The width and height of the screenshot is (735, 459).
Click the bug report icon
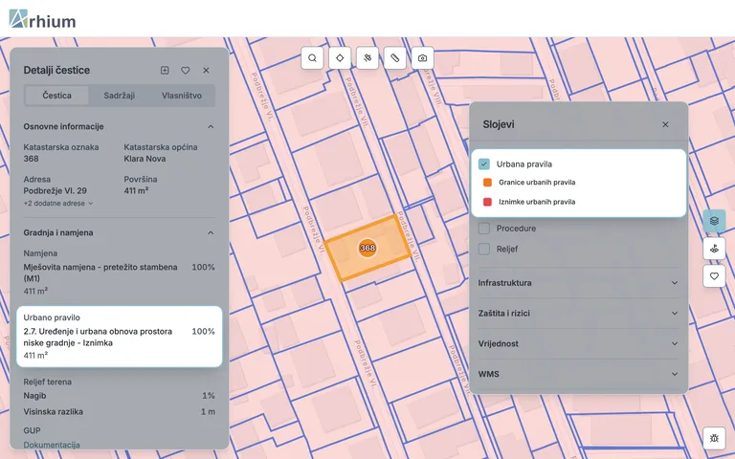tap(714, 438)
